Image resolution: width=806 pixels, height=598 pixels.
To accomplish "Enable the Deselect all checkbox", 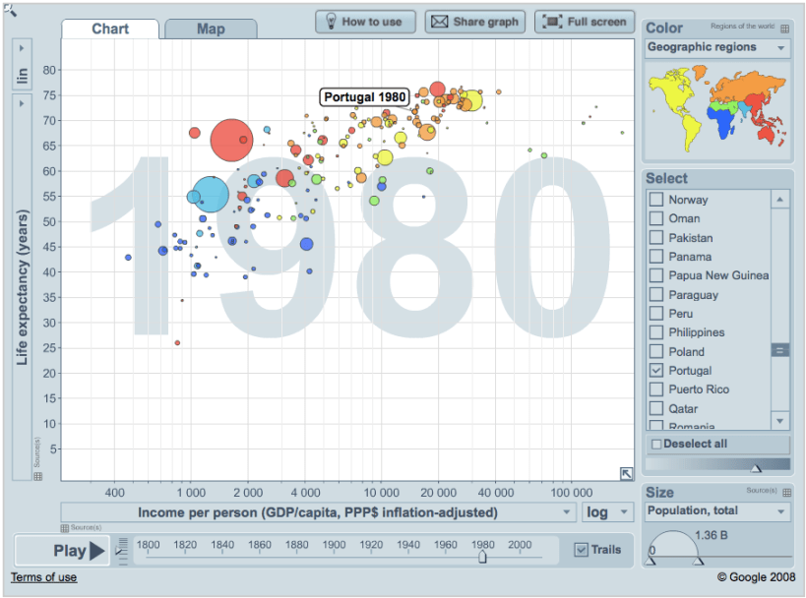I will 657,444.
